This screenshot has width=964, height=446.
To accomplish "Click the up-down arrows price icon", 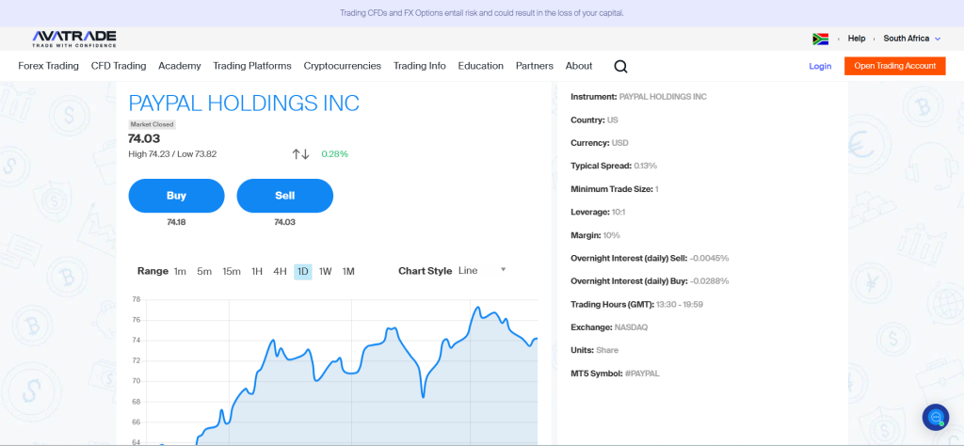I will 300,153.
